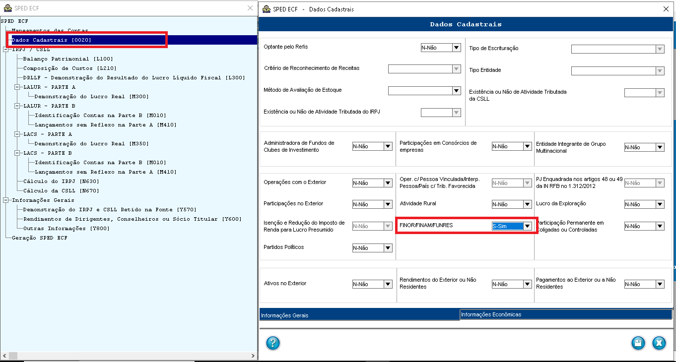
Task: Open Balanço Patrimonial [L100]
Action: [68, 59]
